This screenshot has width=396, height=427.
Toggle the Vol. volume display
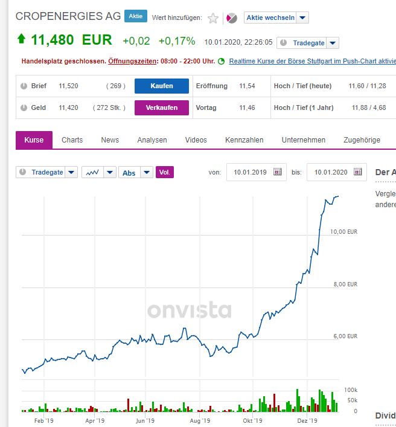click(x=164, y=172)
